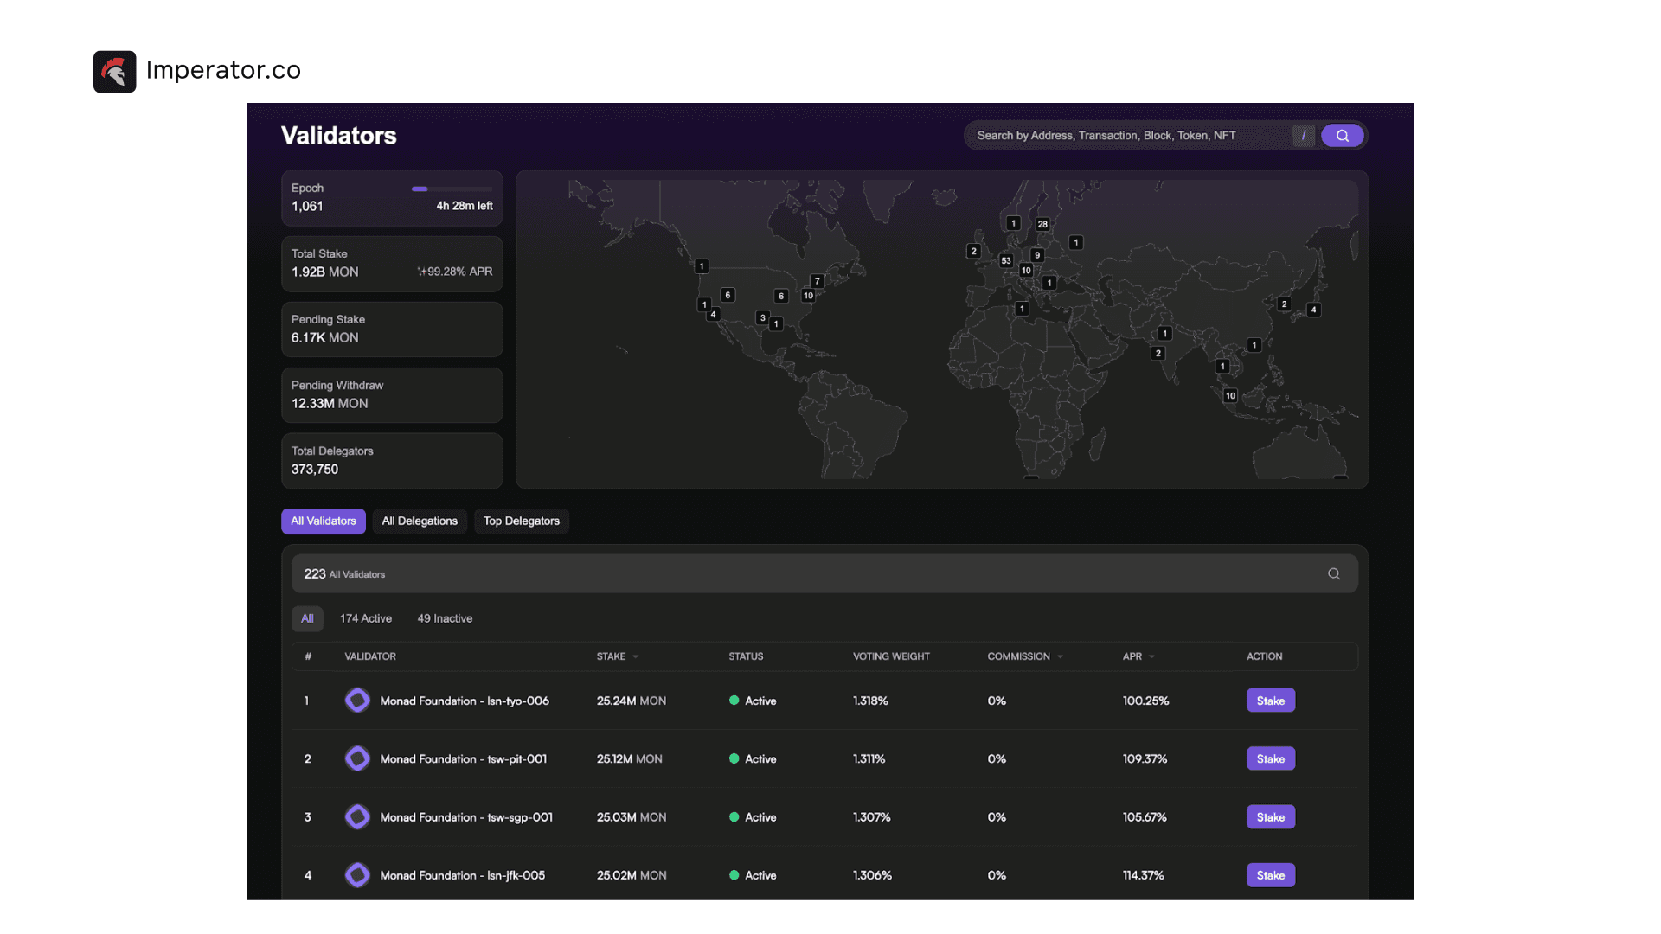Click the Voting Weight column header
Screen dimensions: 1661x934
coord(891,657)
